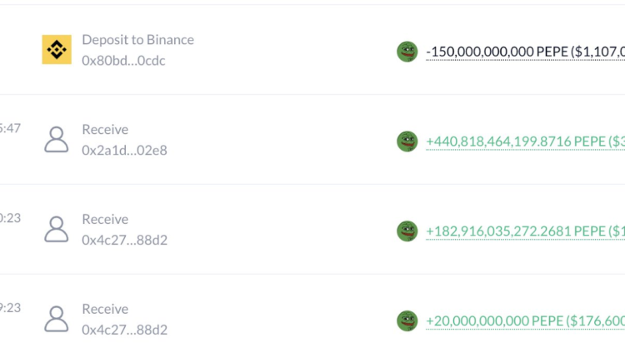This screenshot has height=358, width=625.
Task: Open the -150,000,000,000 PEPE amount link
Action: [525, 52]
